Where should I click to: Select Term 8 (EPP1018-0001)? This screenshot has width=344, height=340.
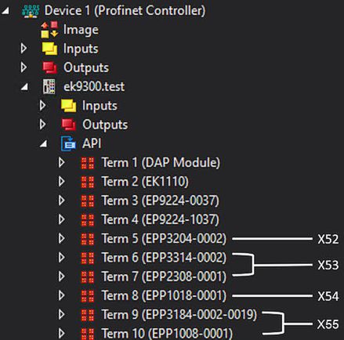coord(164,296)
